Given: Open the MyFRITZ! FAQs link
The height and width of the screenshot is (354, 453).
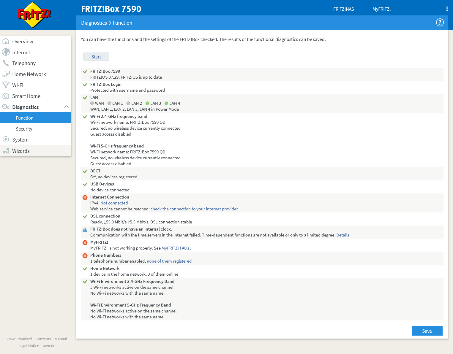Looking at the screenshot, I should pyautogui.click(x=175, y=248).
